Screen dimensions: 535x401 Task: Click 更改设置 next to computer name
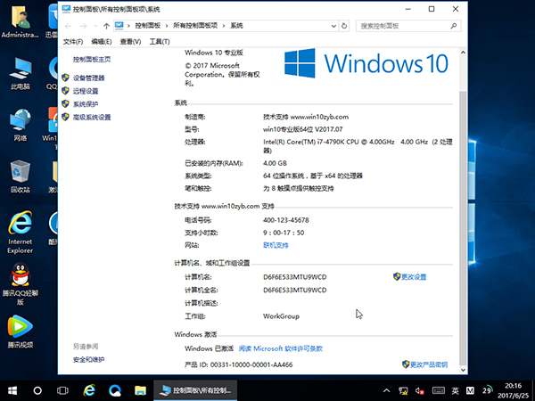413,277
